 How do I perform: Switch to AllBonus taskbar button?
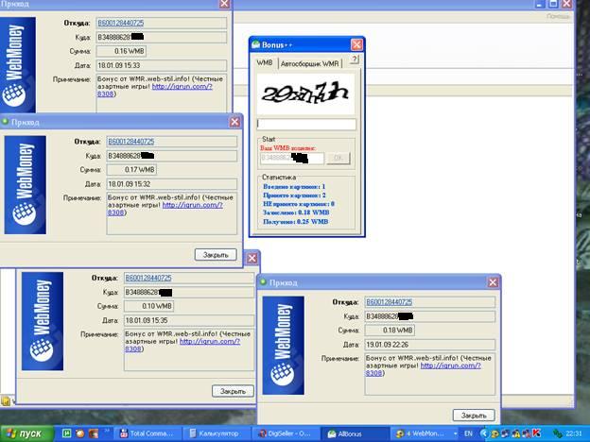pyautogui.click(x=354, y=433)
